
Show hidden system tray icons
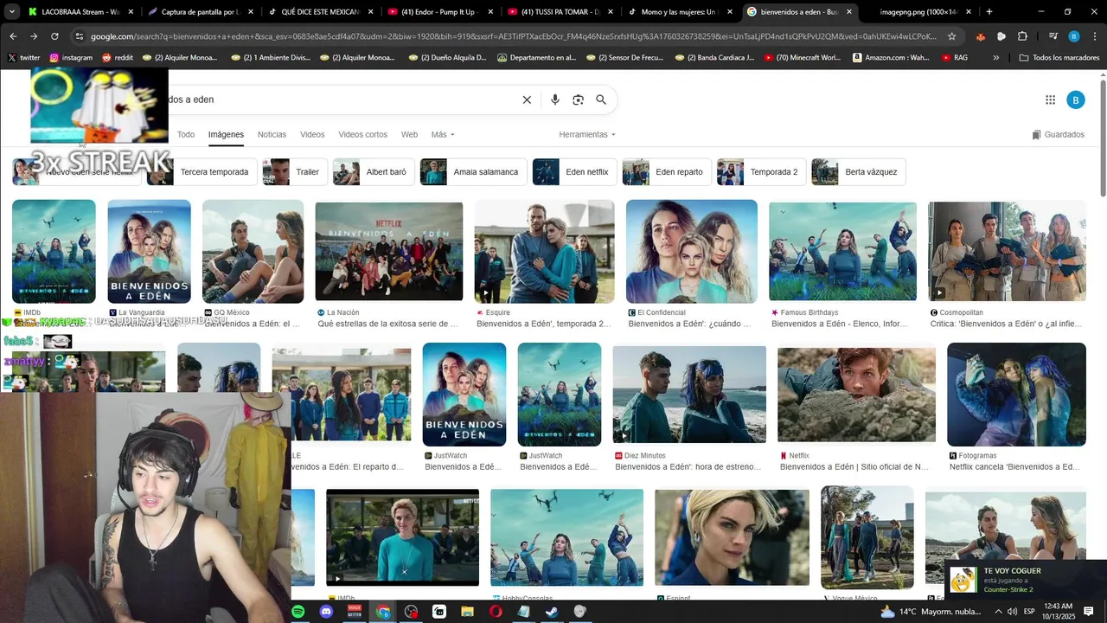pos(999,612)
